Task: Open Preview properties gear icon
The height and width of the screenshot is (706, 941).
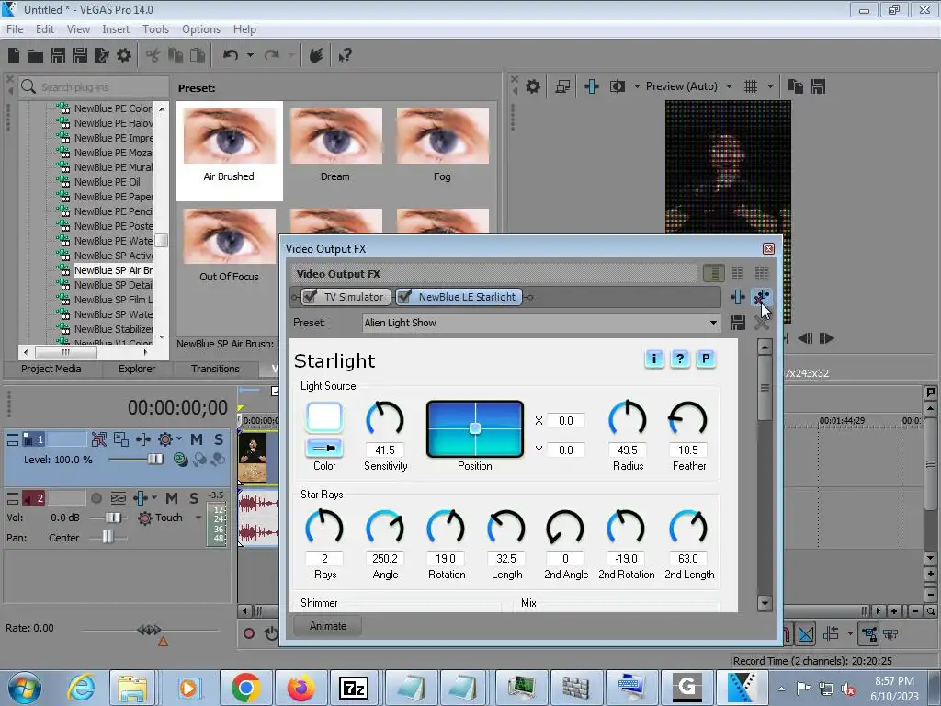Action: [x=533, y=86]
